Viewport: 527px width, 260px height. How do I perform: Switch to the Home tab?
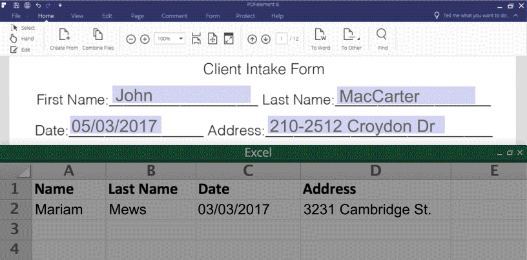click(46, 15)
